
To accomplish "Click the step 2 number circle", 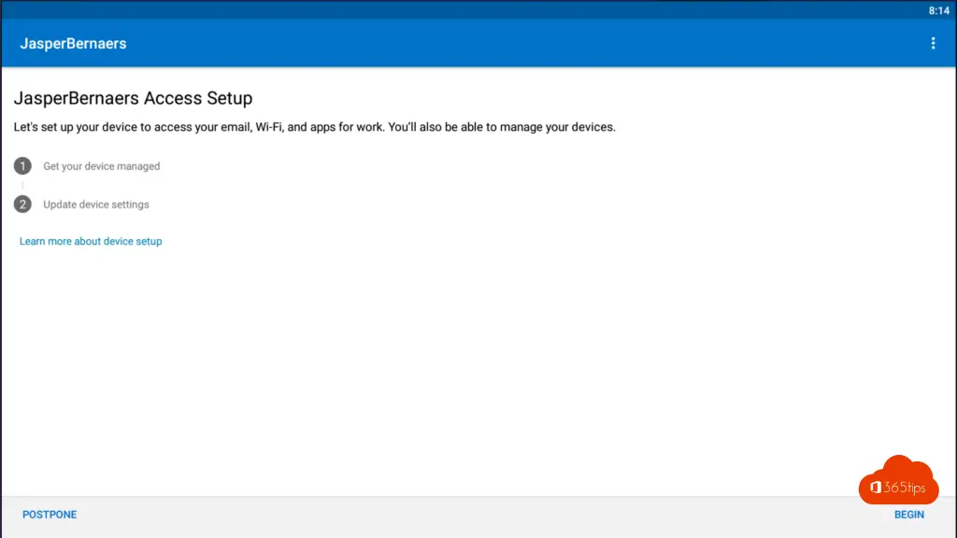I will (22, 205).
